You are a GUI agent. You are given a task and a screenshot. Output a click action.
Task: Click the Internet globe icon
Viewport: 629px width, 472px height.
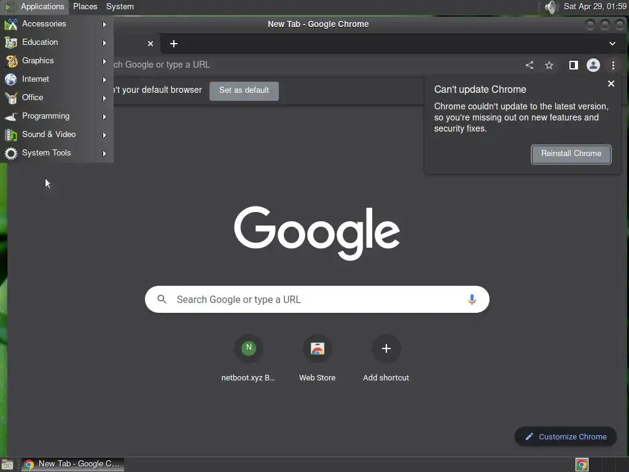[x=11, y=79]
